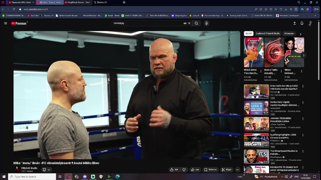
Task: Open World Monitor bookmark
Action: pyautogui.click(x=91, y=15)
